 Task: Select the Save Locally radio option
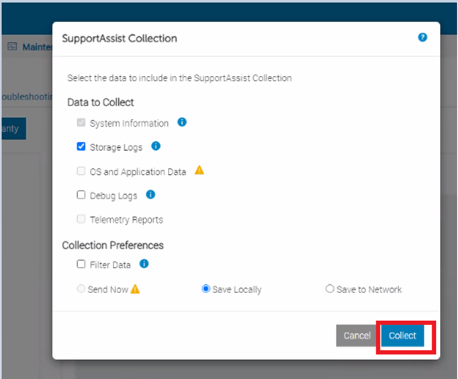206,289
